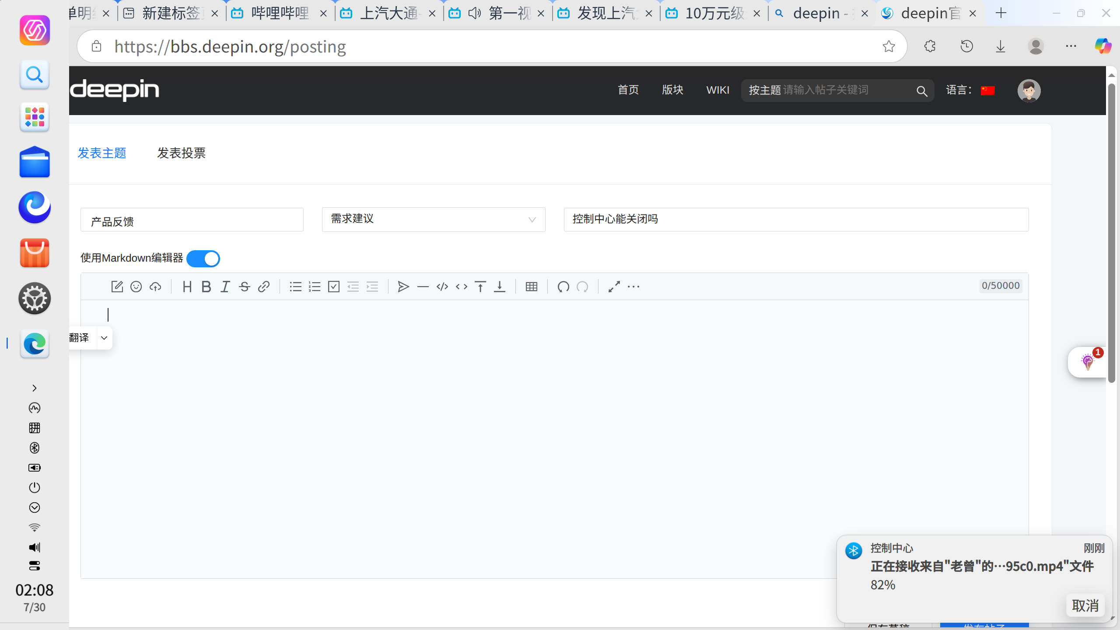Open the 版块 navigation menu
This screenshot has width=1120, height=630.
(x=672, y=90)
